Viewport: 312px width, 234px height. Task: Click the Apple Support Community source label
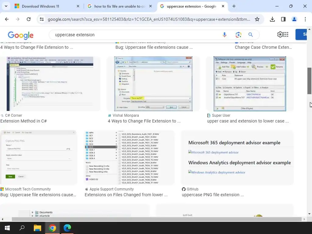(112, 189)
